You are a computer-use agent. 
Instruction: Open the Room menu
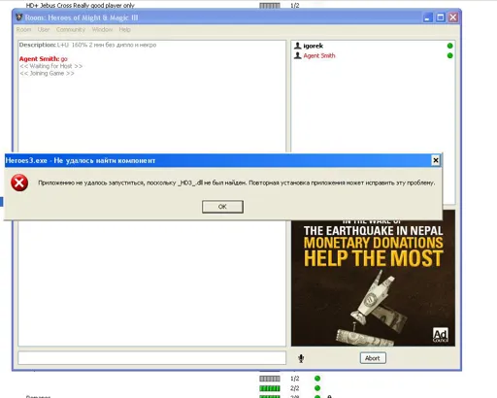(x=23, y=29)
